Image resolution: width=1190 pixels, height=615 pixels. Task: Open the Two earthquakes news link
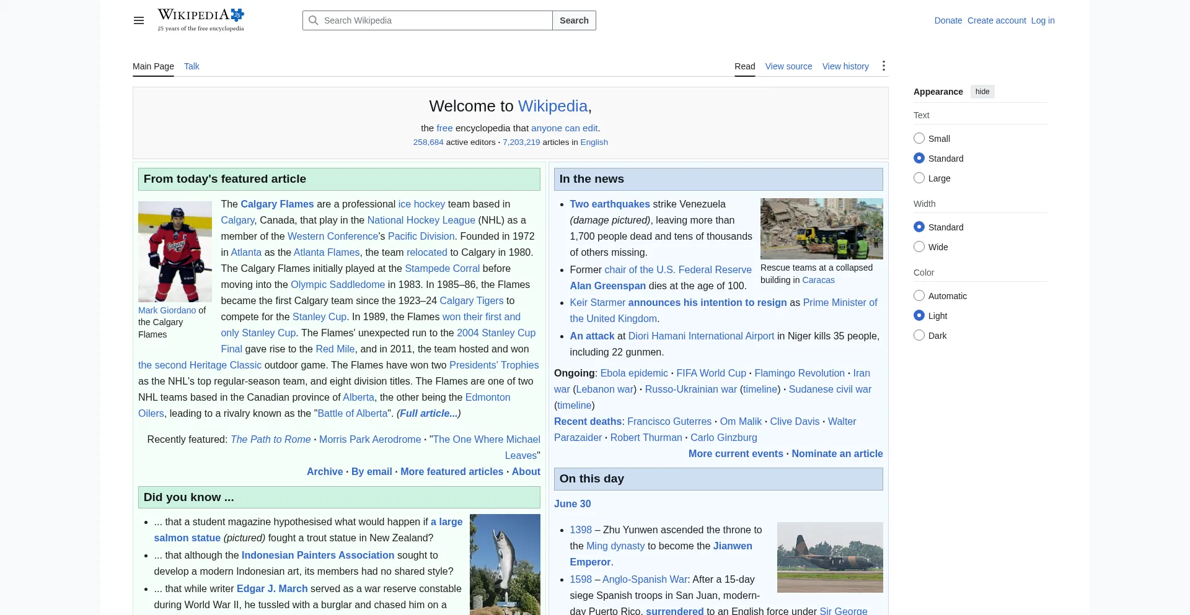point(610,204)
